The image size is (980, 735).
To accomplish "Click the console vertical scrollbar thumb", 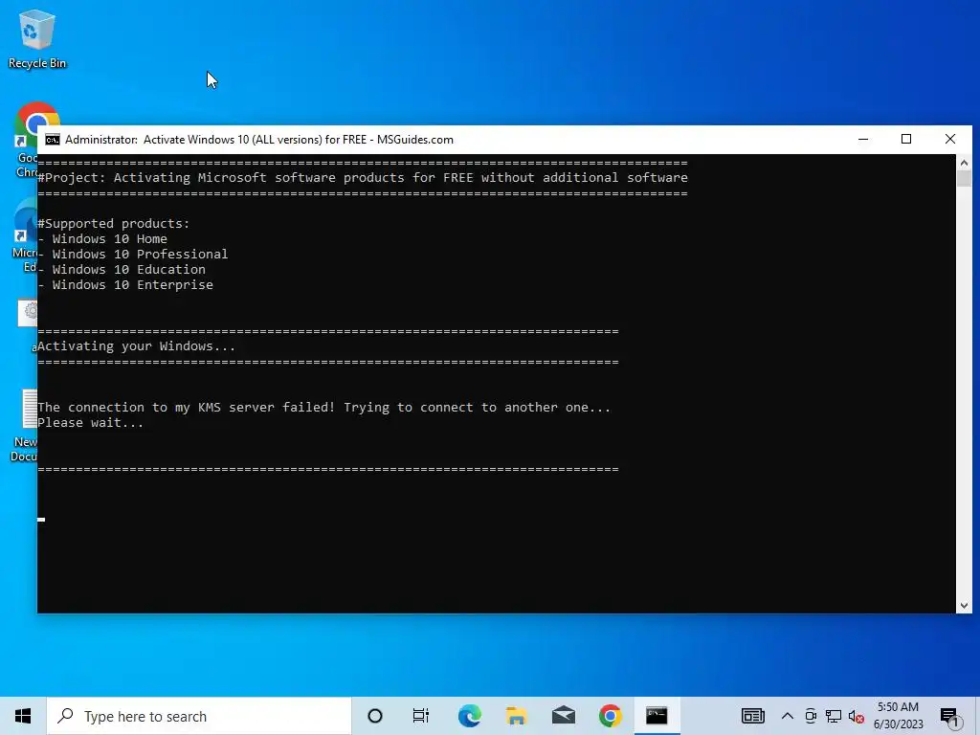I will coord(964,178).
